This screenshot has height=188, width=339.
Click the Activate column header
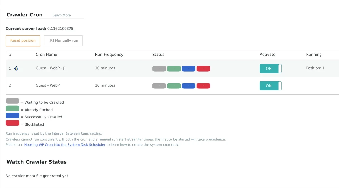pos(268,55)
